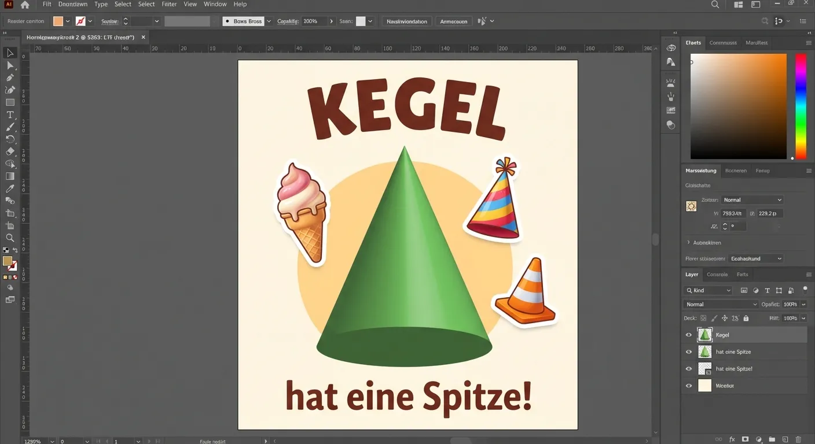
Task: Toggle visibility of the 'hat eine Spitze' layer
Action: [x=689, y=351]
